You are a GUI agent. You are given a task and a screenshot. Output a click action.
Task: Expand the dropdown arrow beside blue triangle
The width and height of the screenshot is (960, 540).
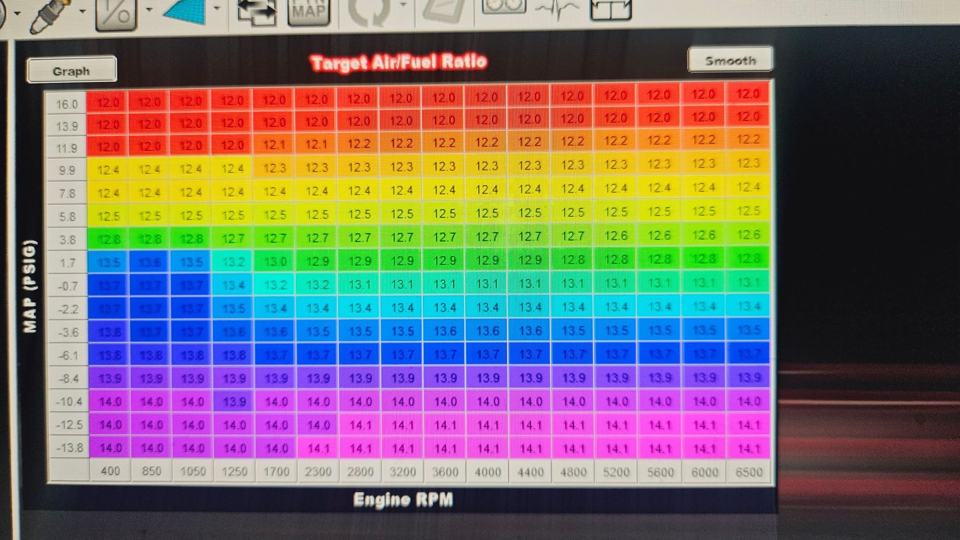coord(216,8)
